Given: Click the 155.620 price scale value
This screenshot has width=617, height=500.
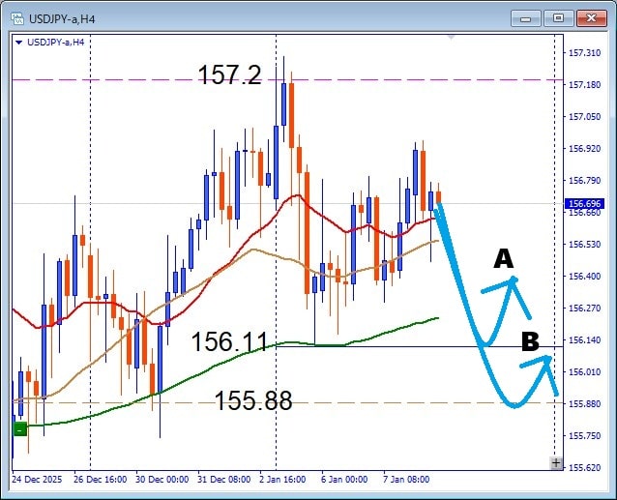Looking at the screenshot, I should coord(585,467).
